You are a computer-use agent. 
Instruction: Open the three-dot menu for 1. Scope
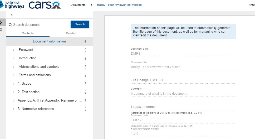tap(85, 84)
